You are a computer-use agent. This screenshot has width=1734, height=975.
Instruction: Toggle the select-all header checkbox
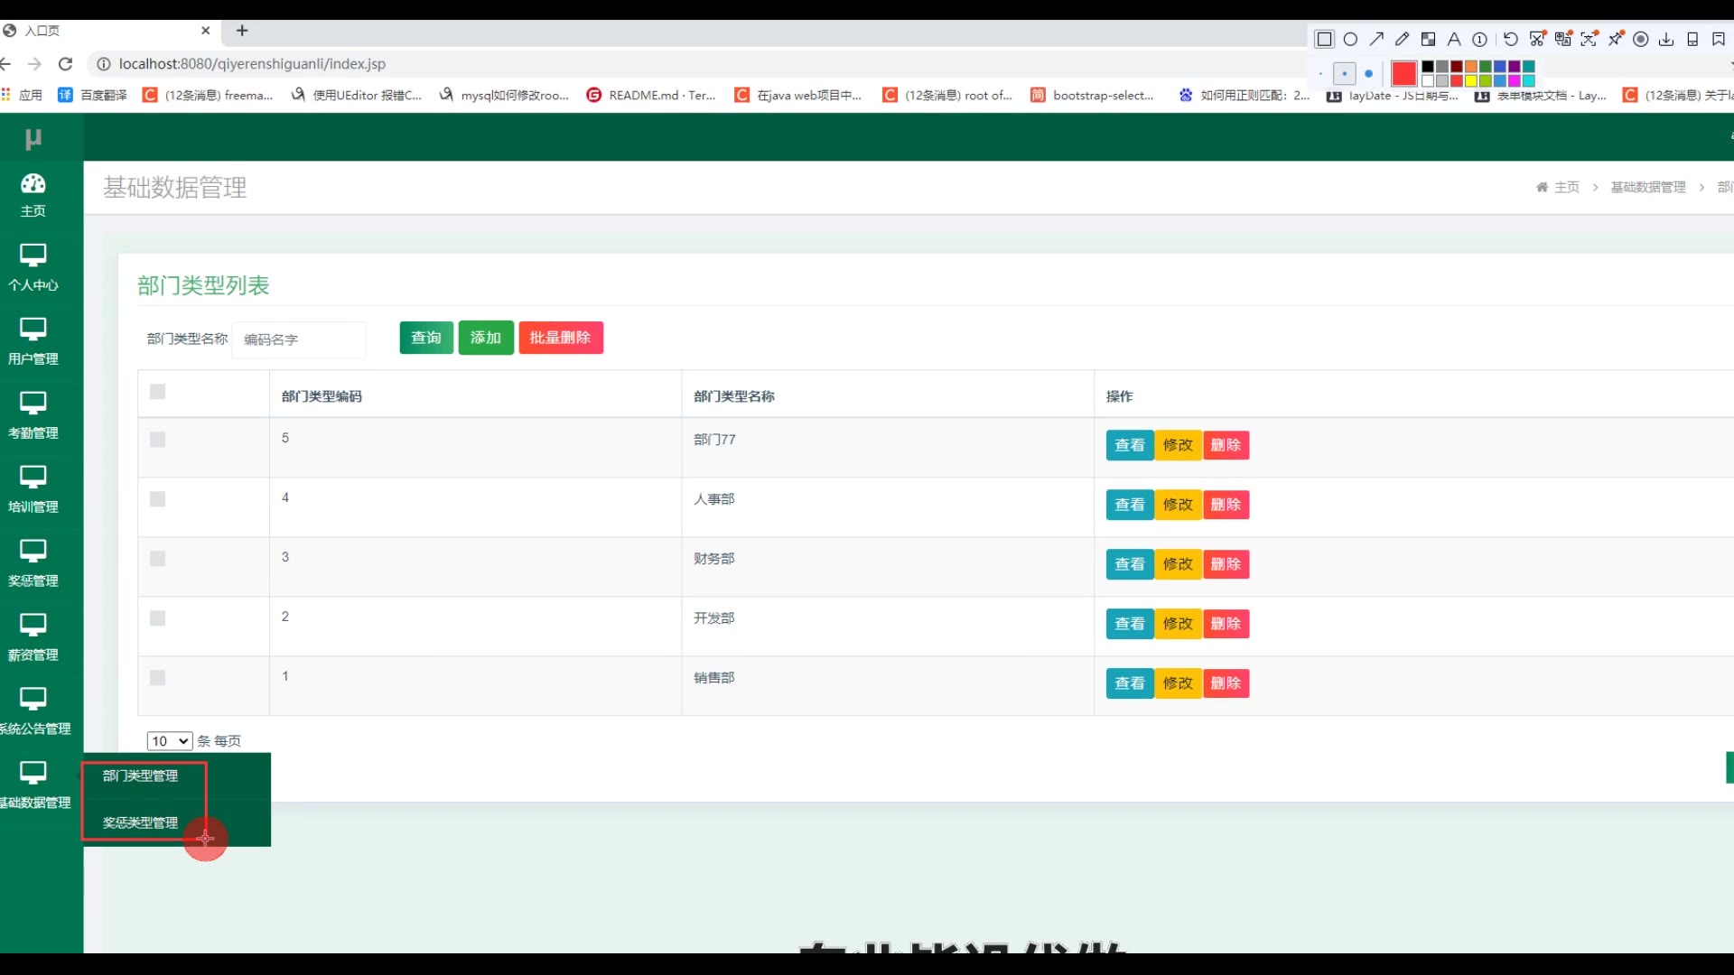[158, 392]
